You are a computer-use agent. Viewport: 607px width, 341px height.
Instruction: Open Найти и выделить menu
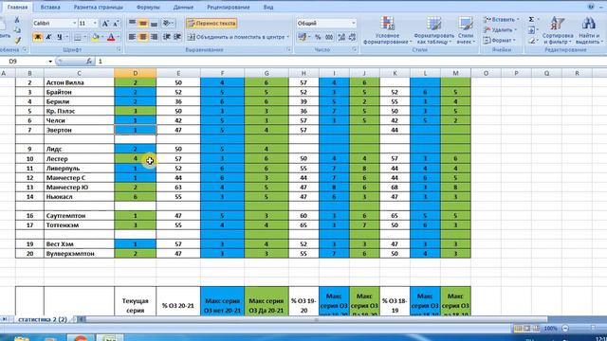(589, 30)
